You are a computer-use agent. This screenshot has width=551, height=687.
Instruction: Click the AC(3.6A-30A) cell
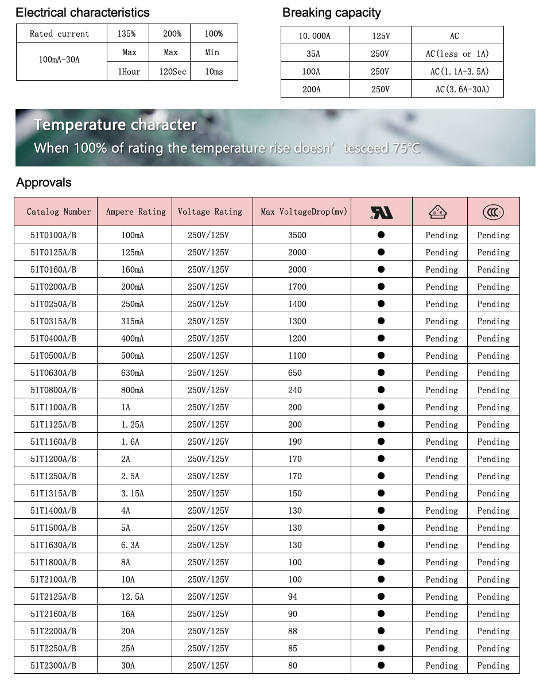457,89
